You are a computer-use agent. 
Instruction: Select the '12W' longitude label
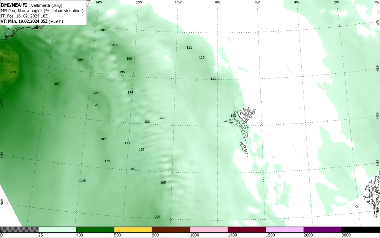tap(138, 2)
